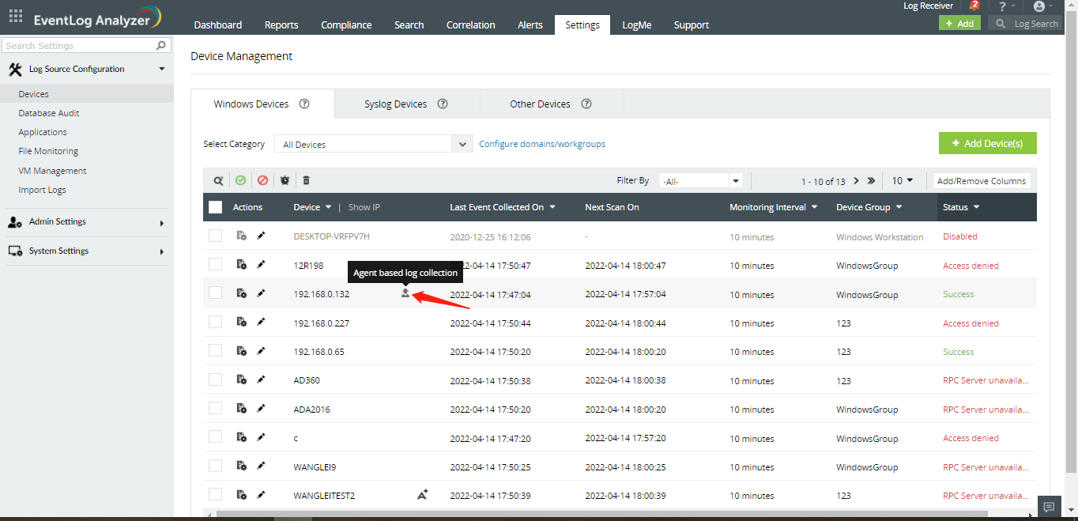
Task: Tick the checkbox for AD360
Action: 215,379
